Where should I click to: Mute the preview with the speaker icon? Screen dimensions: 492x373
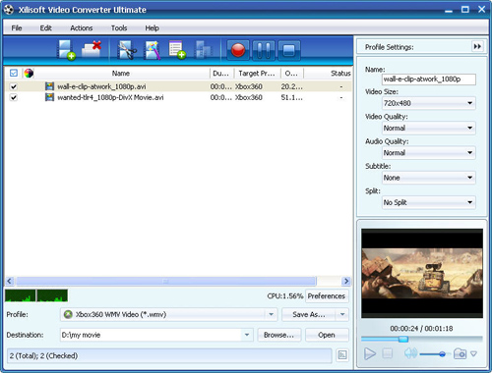(x=410, y=353)
